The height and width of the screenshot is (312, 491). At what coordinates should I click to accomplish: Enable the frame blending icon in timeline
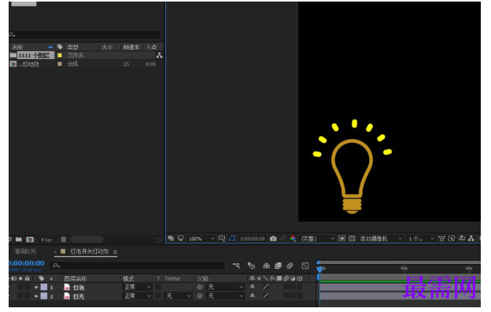(278, 266)
